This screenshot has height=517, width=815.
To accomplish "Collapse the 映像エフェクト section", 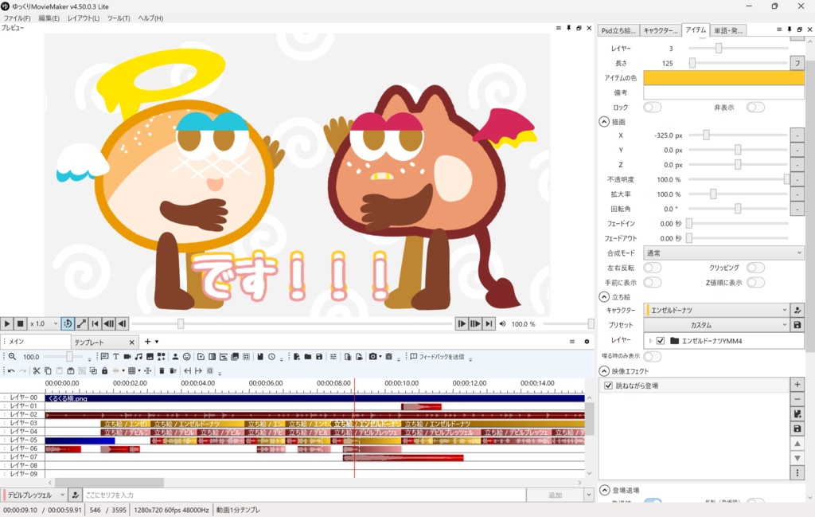I will pos(604,371).
